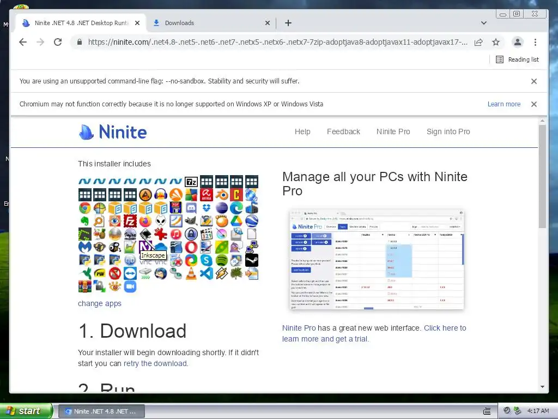Open a new tab with plus button
The width and height of the screenshot is (558, 419).
point(288,23)
